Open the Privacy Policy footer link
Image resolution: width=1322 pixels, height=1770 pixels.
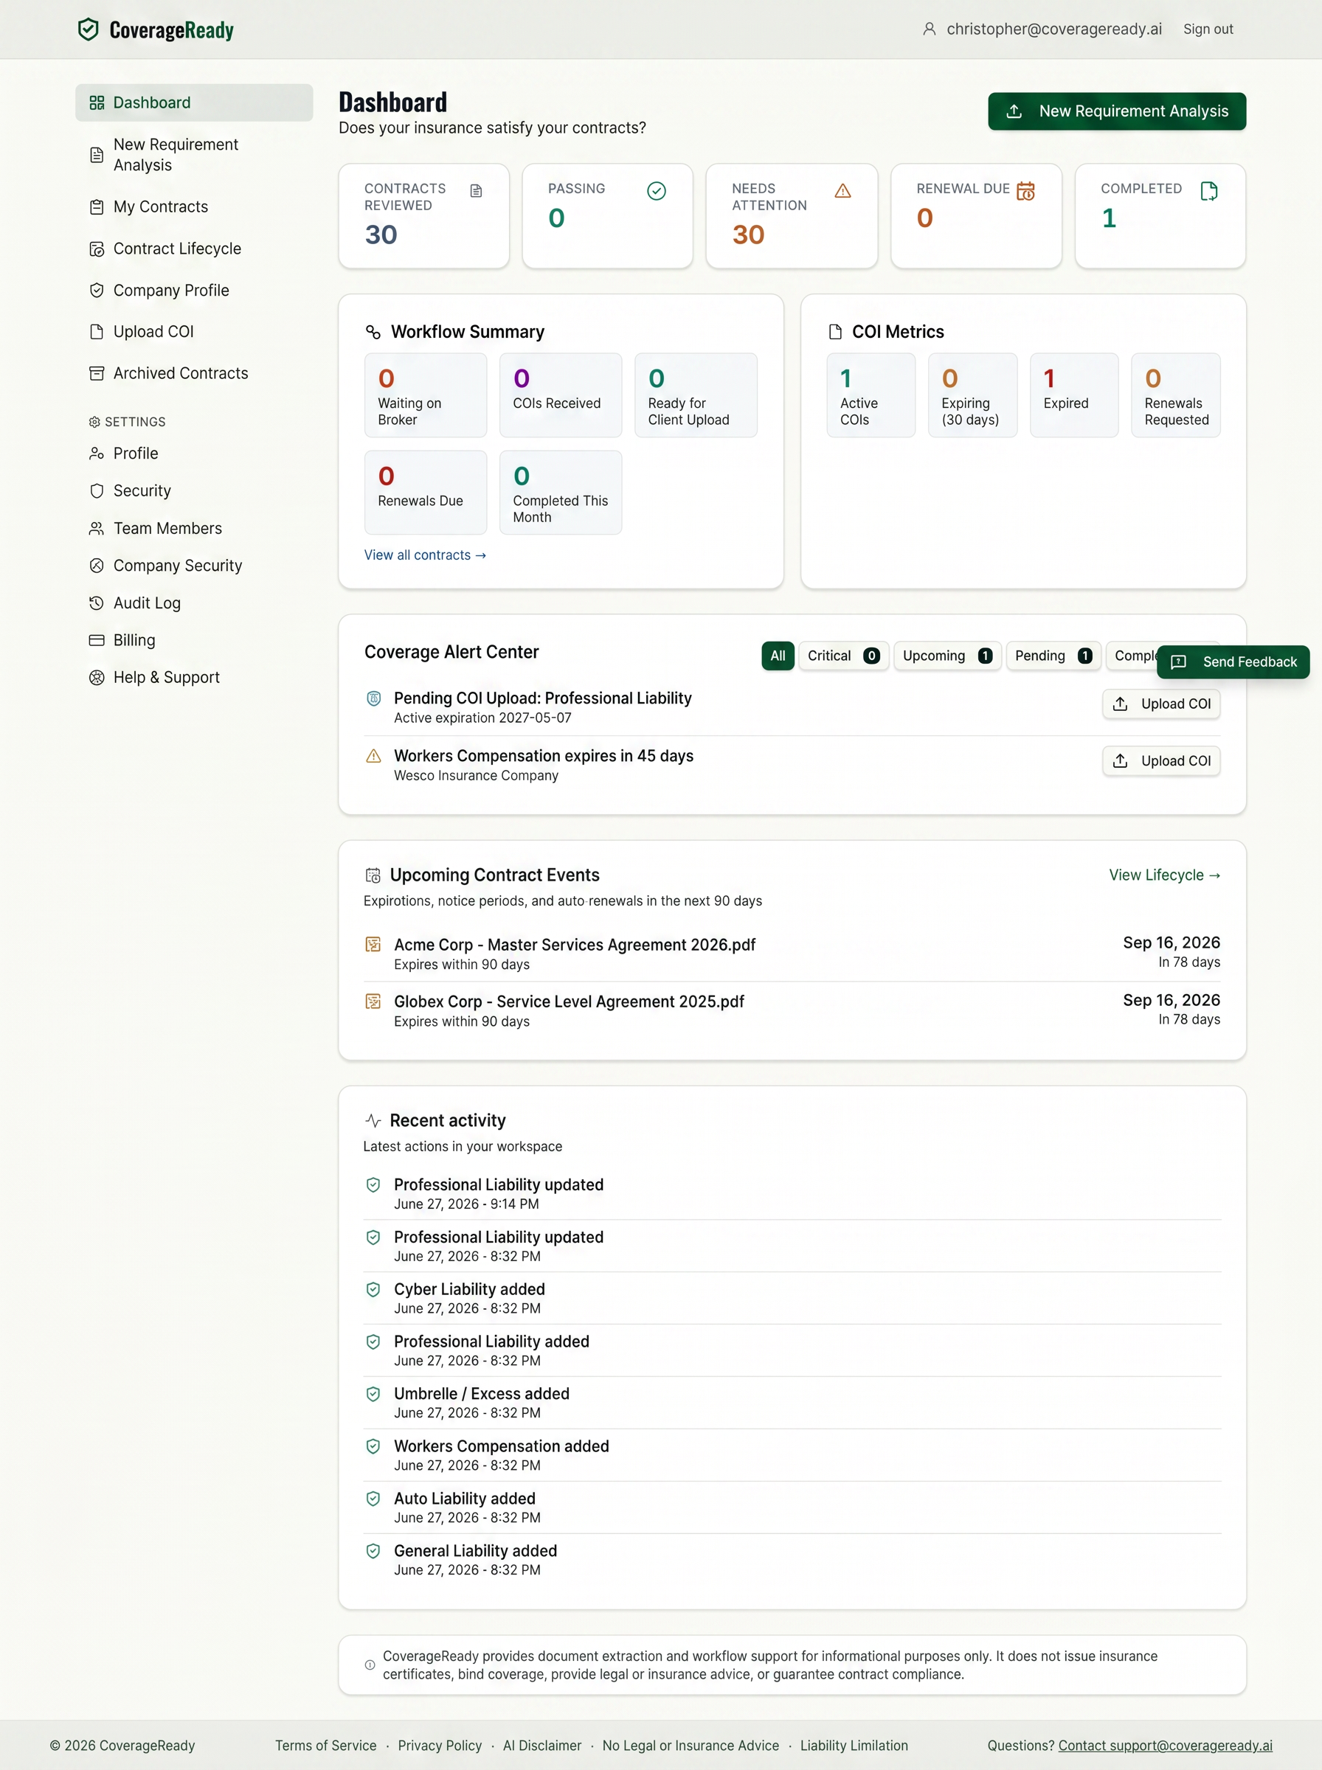click(x=440, y=1745)
